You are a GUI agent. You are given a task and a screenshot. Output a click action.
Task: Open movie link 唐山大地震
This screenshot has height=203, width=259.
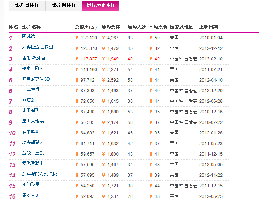33,121
